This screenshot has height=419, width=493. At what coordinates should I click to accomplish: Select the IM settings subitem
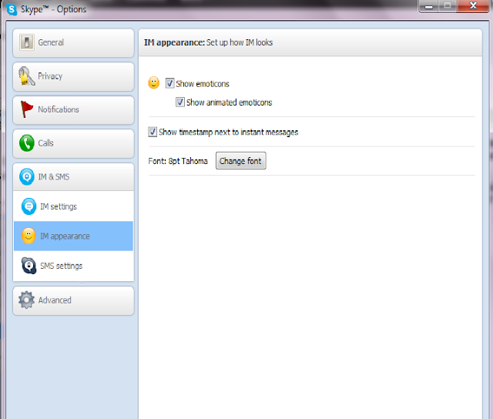tap(73, 206)
